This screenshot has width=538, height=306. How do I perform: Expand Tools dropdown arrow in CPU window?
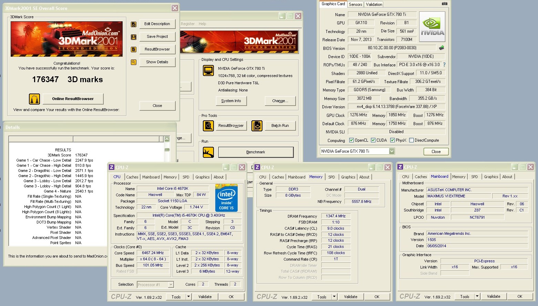[188, 297]
